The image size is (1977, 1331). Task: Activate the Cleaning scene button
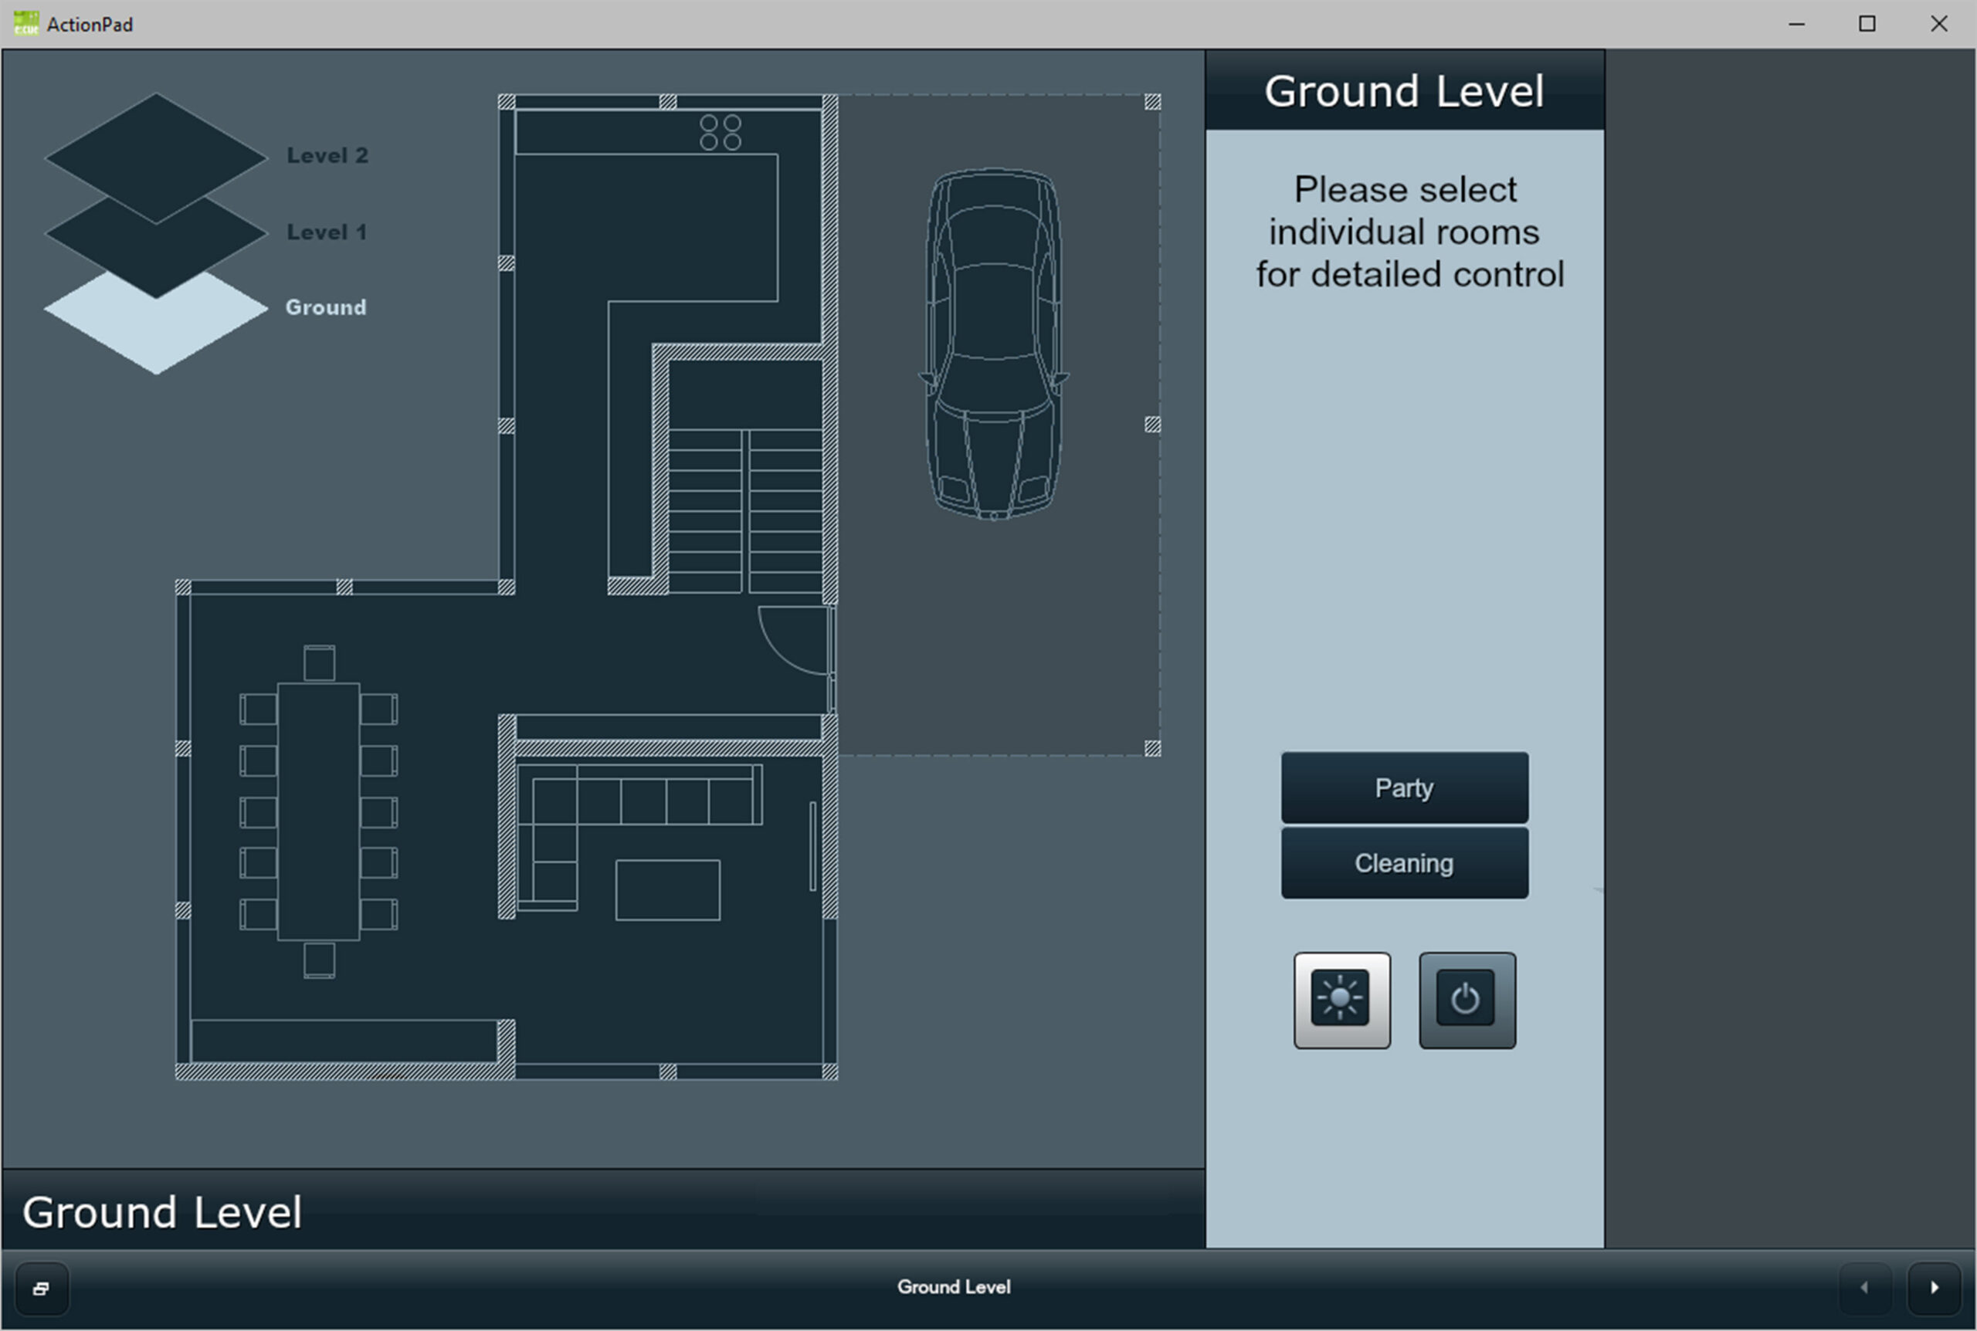pyautogui.click(x=1404, y=863)
